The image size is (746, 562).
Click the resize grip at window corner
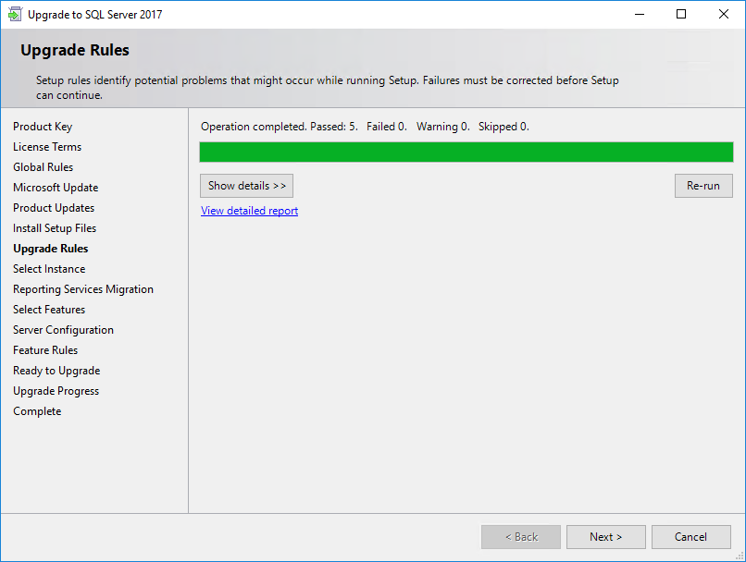(740, 556)
